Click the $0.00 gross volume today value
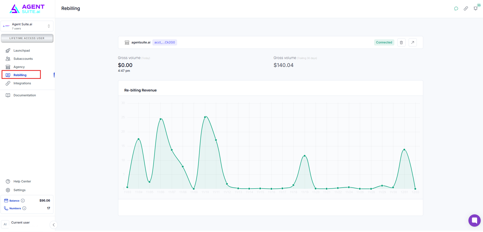Image resolution: width=483 pixels, height=232 pixels. click(x=125, y=65)
